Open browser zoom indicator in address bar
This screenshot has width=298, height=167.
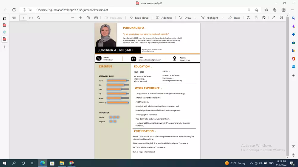[x=249, y=10]
